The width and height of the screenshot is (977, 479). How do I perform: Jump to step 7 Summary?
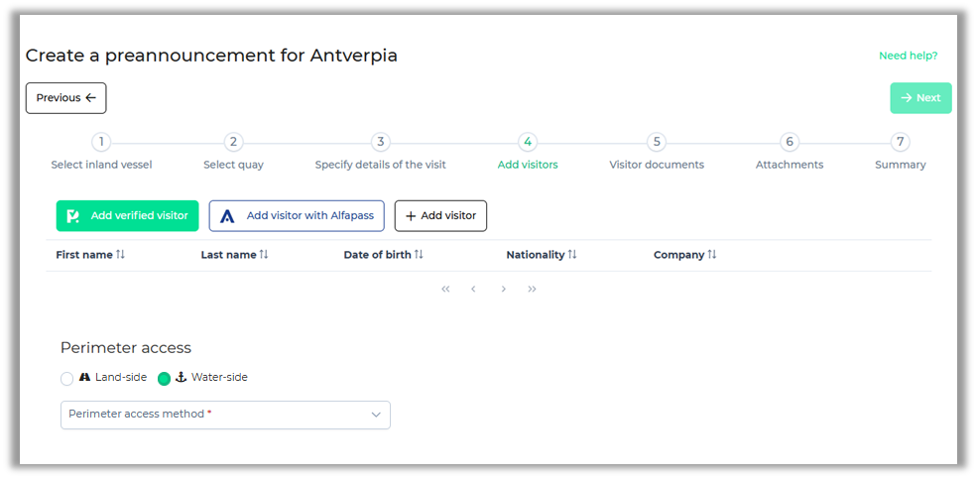pyautogui.click(x=900, y=143)
